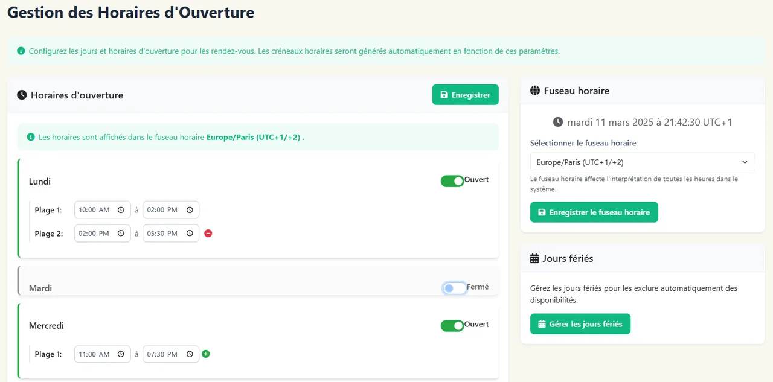Open Gérer les jours fériés
The width and height of the screenshot is (773, 382).
pyautogui.click(x=580, y=324)
